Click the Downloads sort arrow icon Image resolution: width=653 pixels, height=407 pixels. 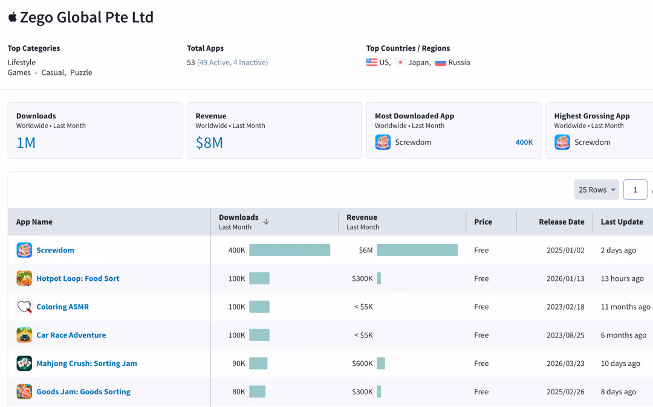266,222
